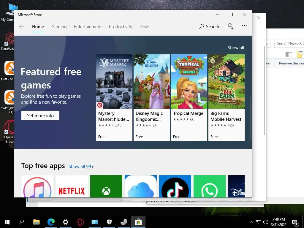Open the Disney+ app tile
This screenshot has width=304, height=228.
(236, 186)
